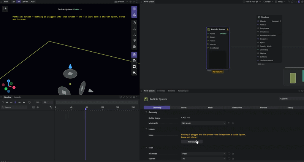Switch viewport to 2D+3D mode
The image size is (304, 162).
(25, 2)
